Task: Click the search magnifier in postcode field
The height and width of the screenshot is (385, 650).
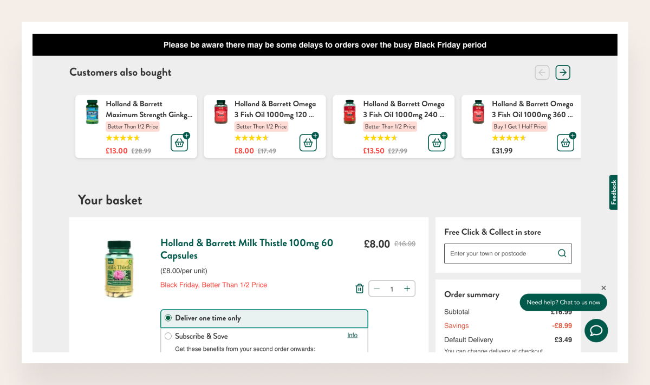Action: [x=562, y=253]
